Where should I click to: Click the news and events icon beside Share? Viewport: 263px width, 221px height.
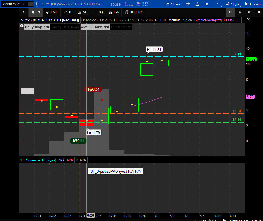(188, 4)
